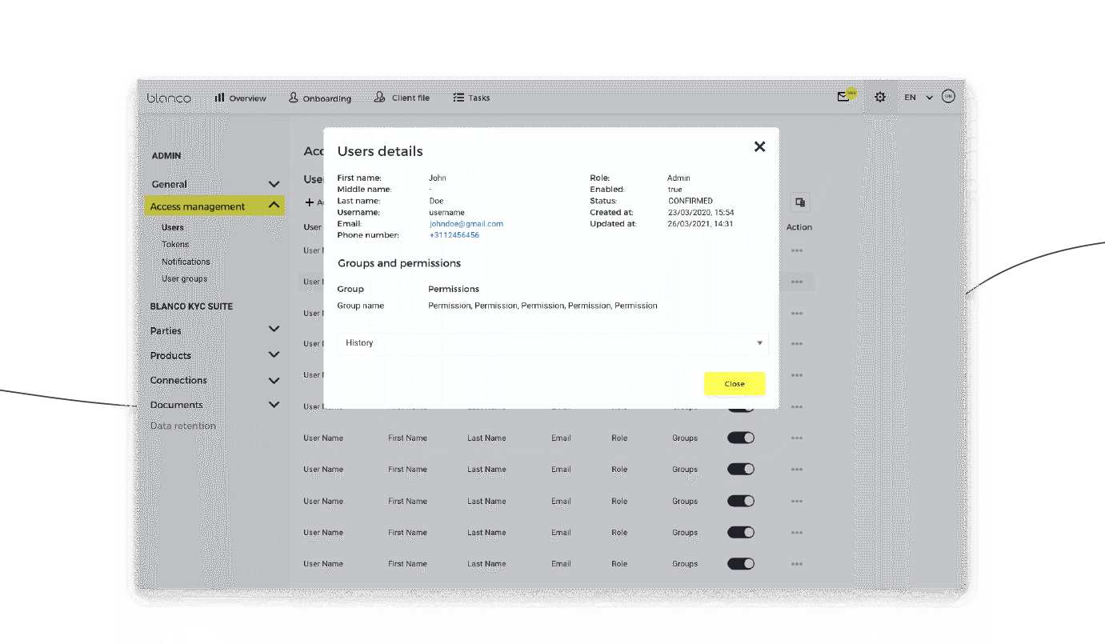
Task: Select Tokens in the sidebar
Action: pyautogui.click(x=175, y=244)
